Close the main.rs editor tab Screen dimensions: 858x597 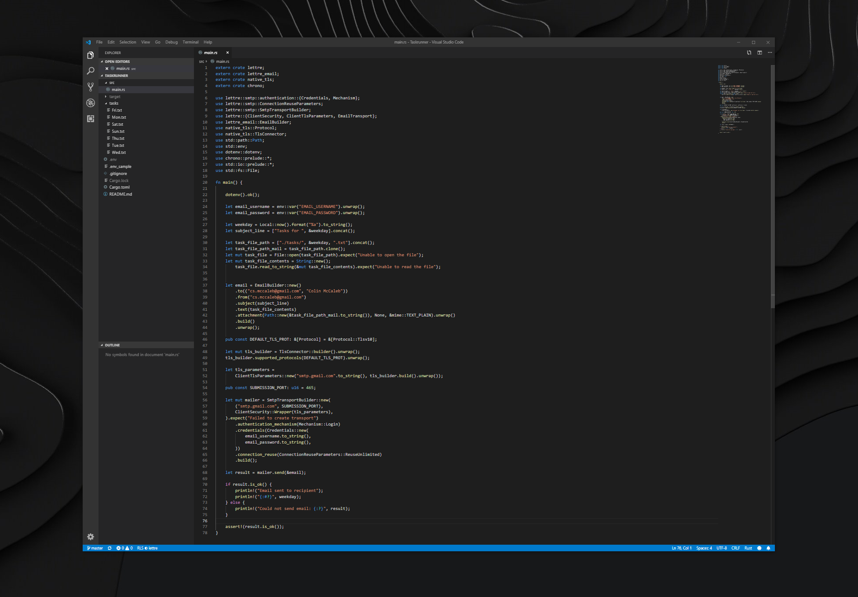227,53
